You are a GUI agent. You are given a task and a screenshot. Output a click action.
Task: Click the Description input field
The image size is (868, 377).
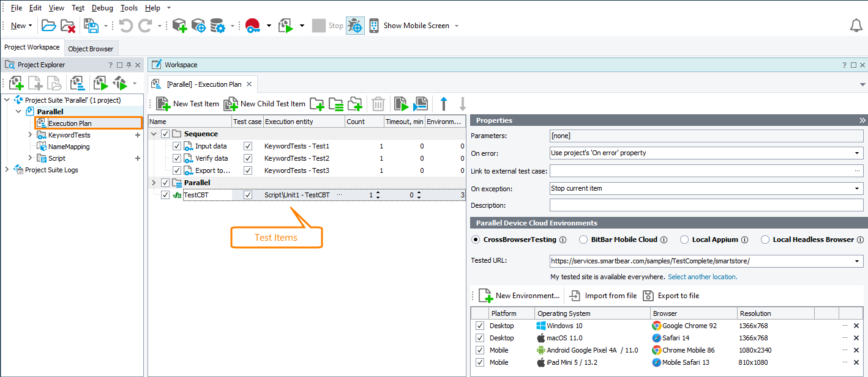click(x=706, y=205)
